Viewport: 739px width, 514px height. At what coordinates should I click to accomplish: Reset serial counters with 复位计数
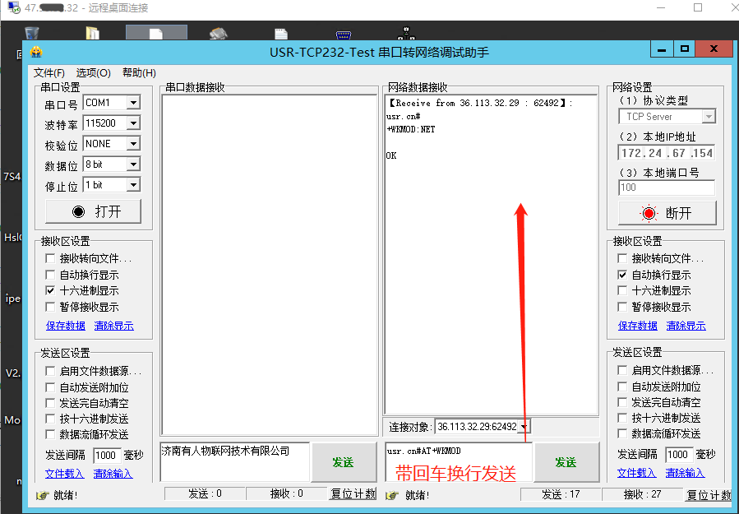(x=353, y=493)
